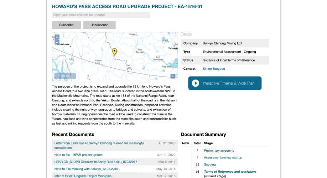Screen dimensions: 327x178
Task: Open Interactive Timeline & Work Plan
Action: (x=225, y=83)
